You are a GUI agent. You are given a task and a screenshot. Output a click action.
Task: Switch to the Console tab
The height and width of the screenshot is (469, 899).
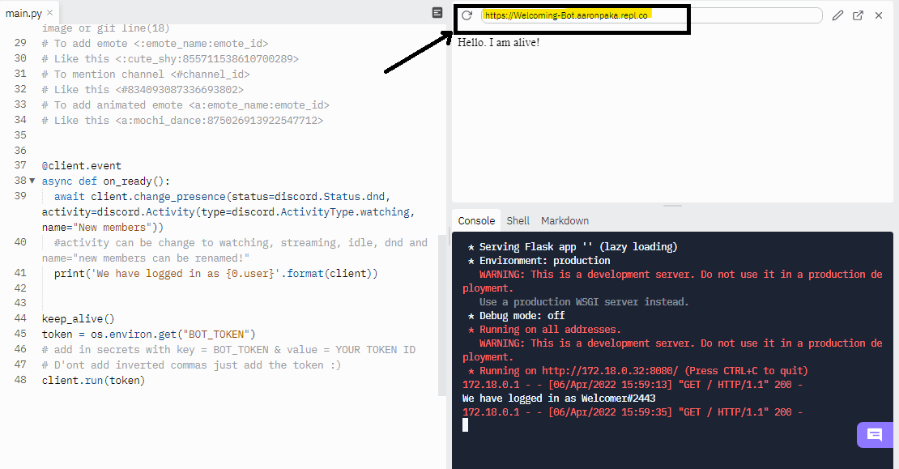[x=476, y=221]
